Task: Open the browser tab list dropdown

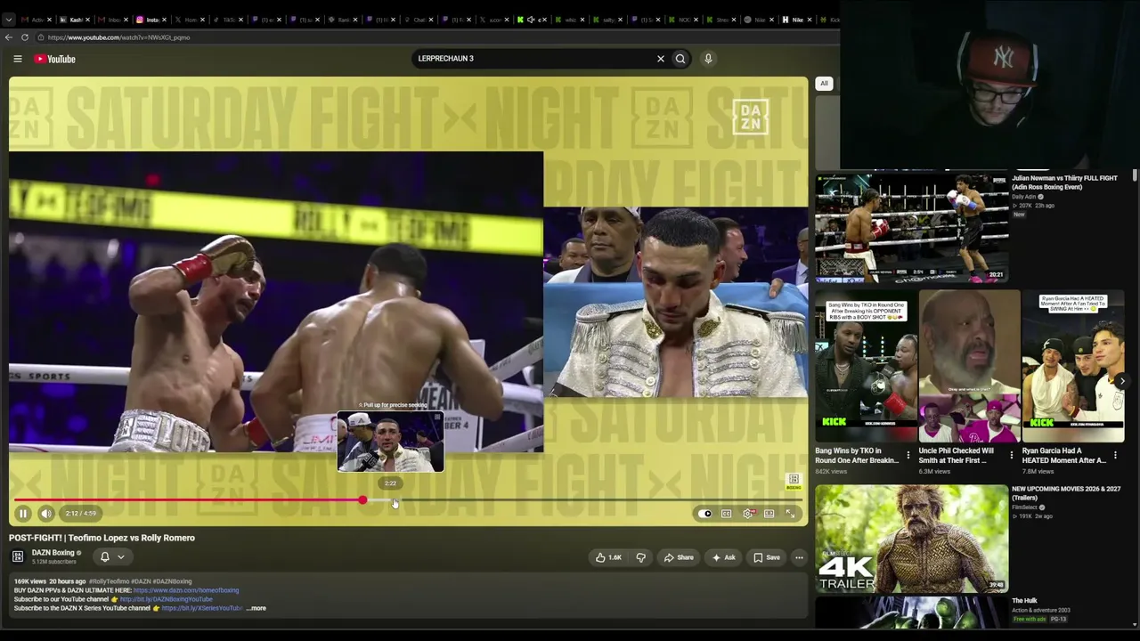Action: pos(9,19)
